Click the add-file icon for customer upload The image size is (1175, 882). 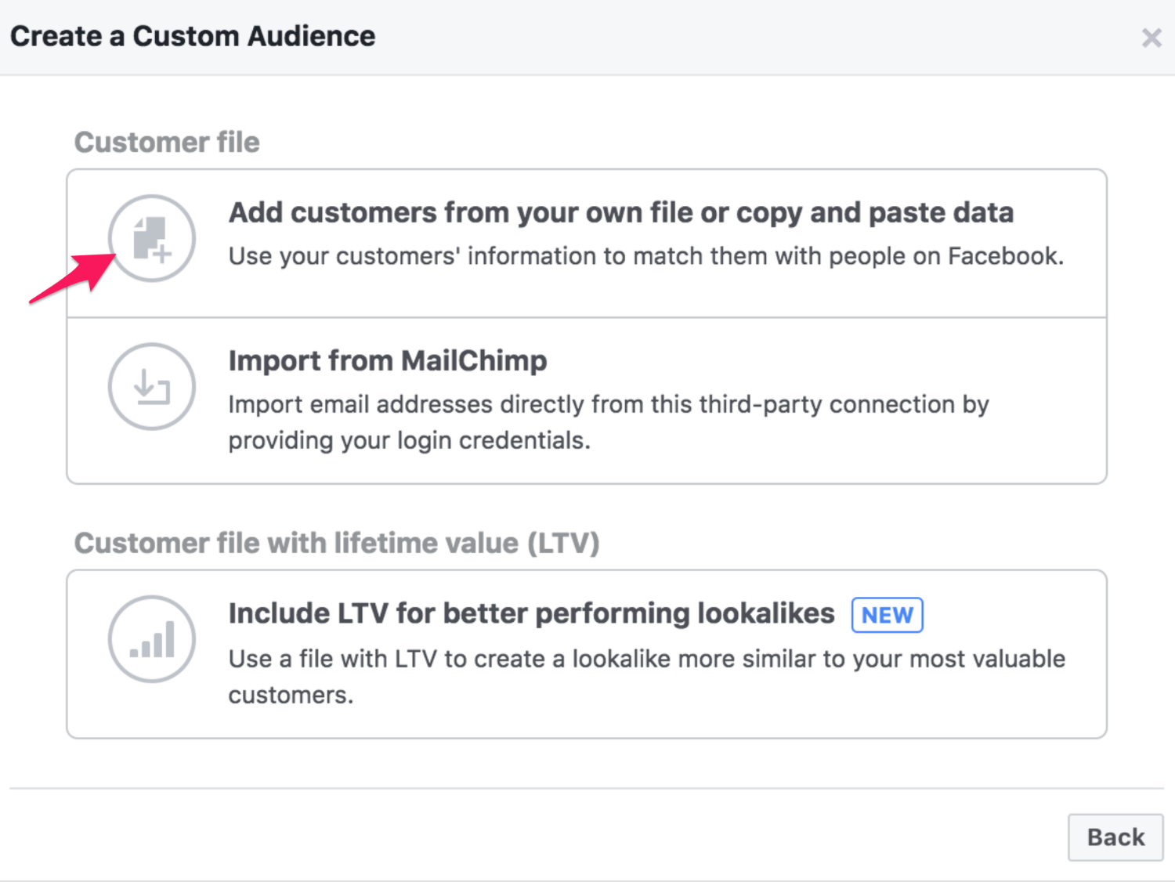pyautogui.click(x=152, y=238)
